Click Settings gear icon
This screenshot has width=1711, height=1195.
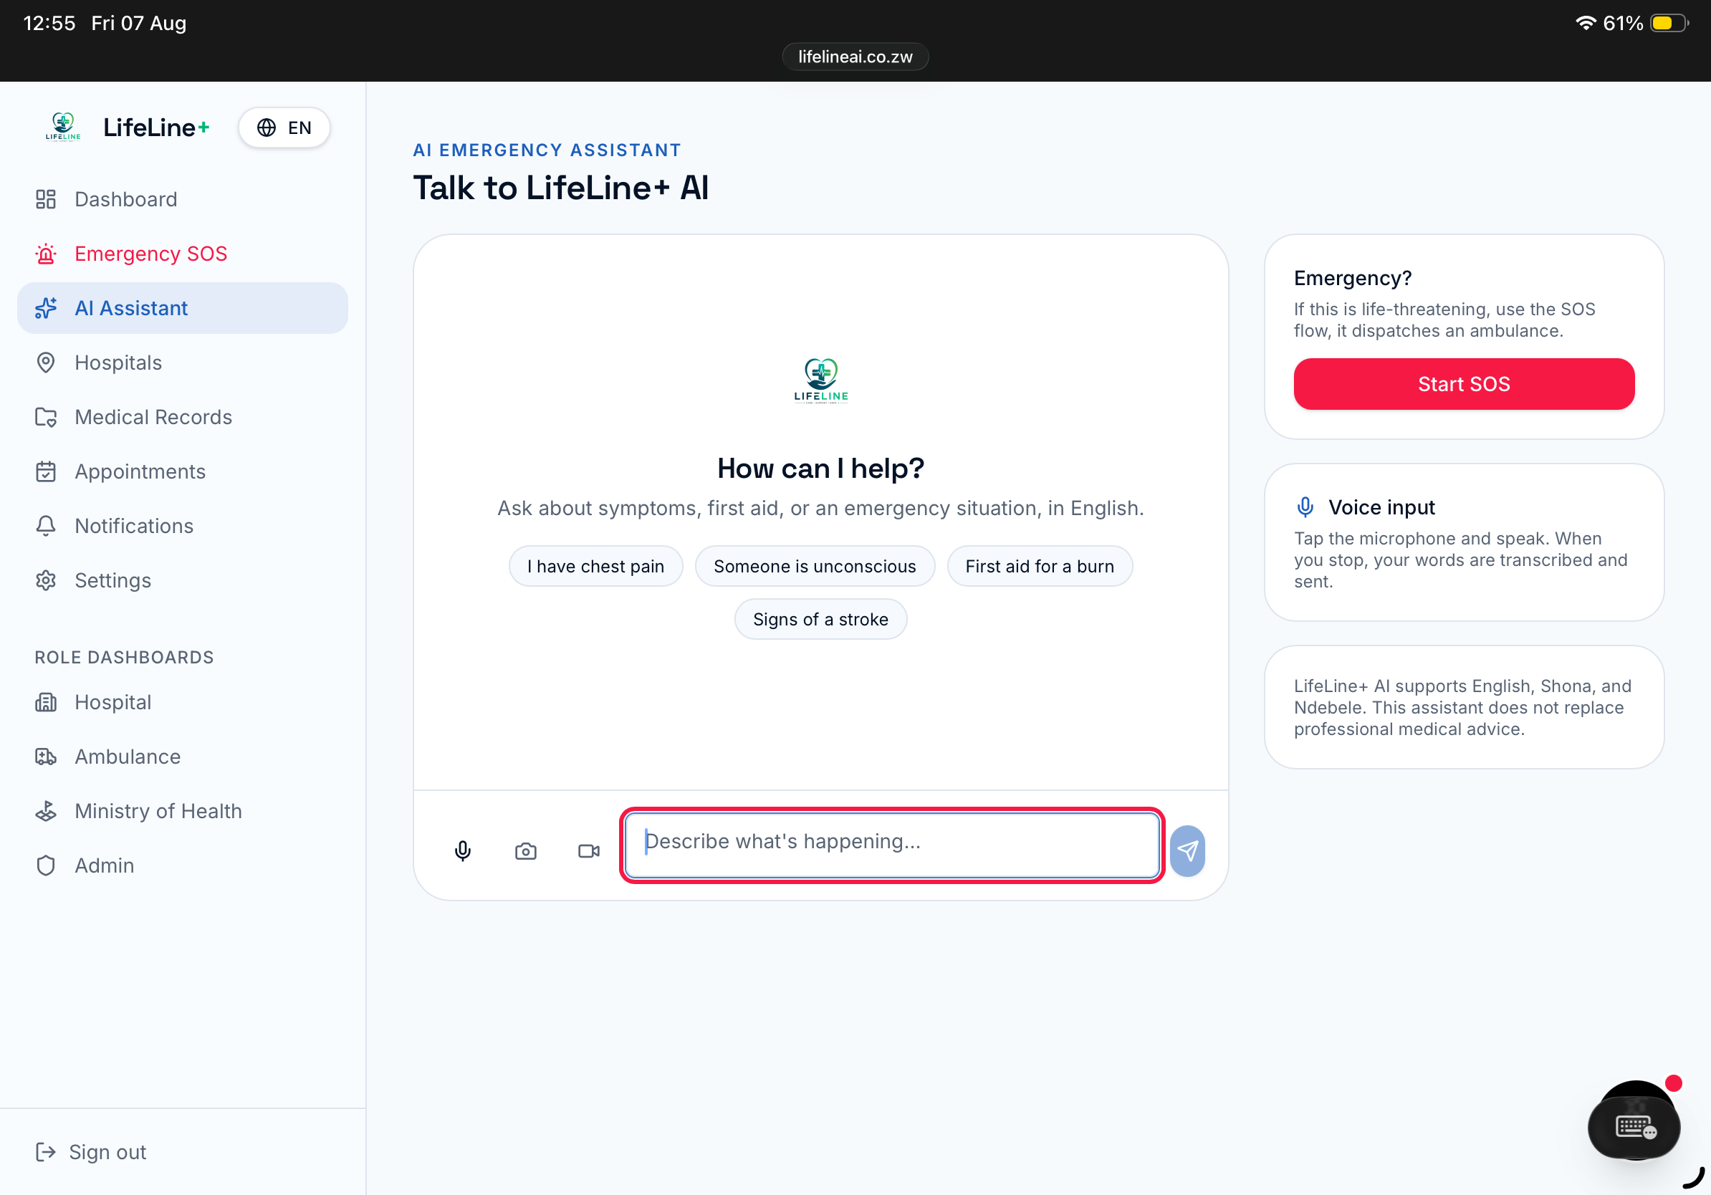click(x=46, y=580)
